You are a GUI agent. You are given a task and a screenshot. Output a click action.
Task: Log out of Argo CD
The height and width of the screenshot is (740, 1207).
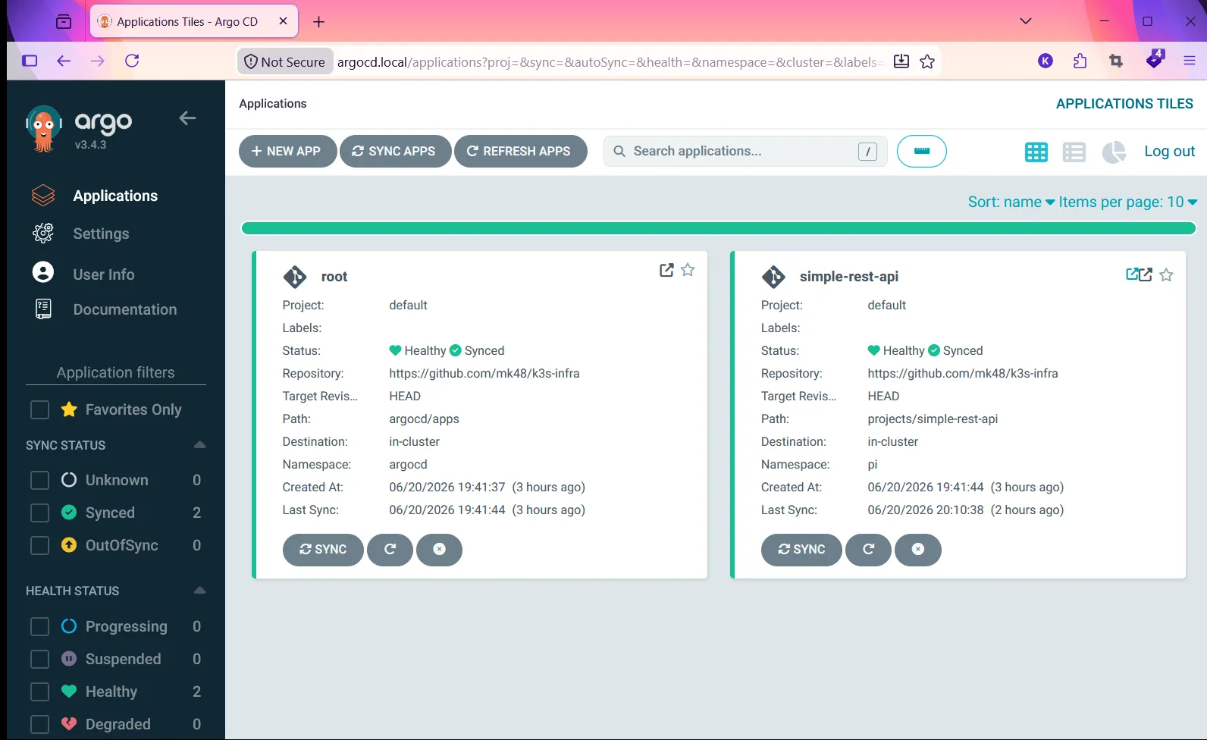(x=1169, y=151)
